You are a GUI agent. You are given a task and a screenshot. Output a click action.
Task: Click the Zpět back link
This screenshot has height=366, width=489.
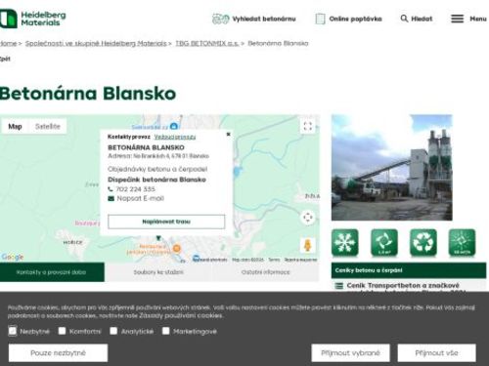coord(5,59)
